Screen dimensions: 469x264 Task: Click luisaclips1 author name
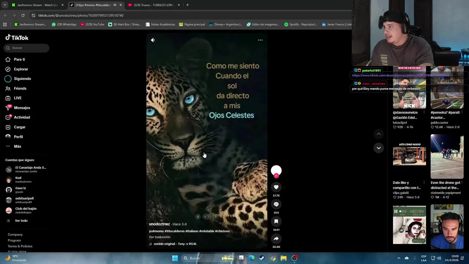pos(400,122)
